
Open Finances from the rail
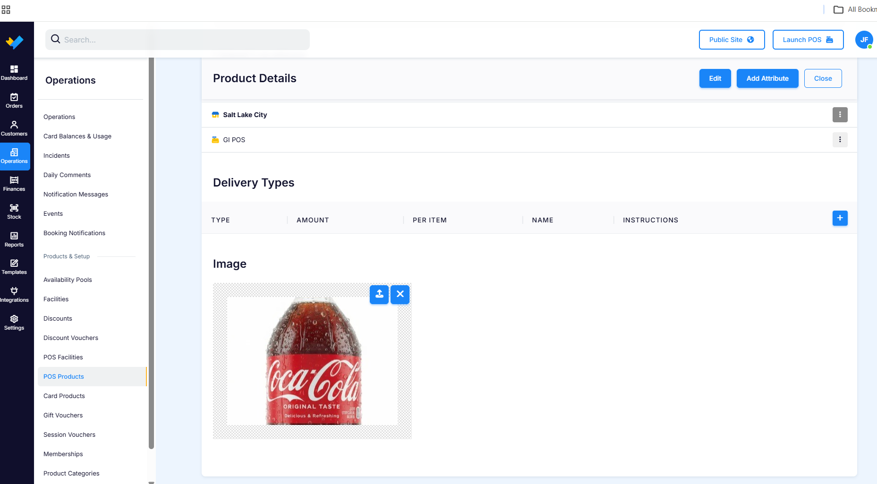coord(14,184)
